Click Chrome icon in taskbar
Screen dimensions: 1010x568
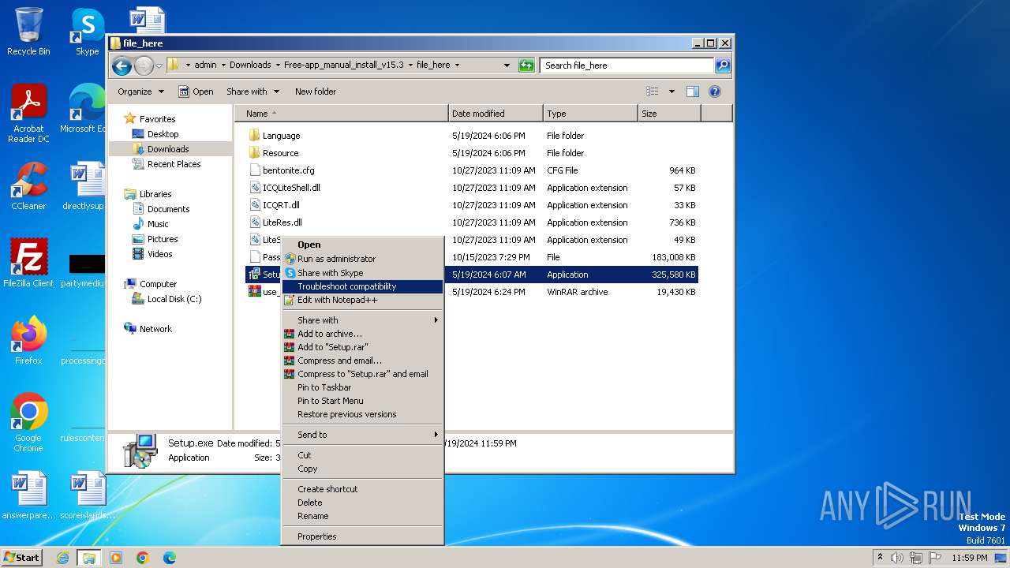point(143,558)
